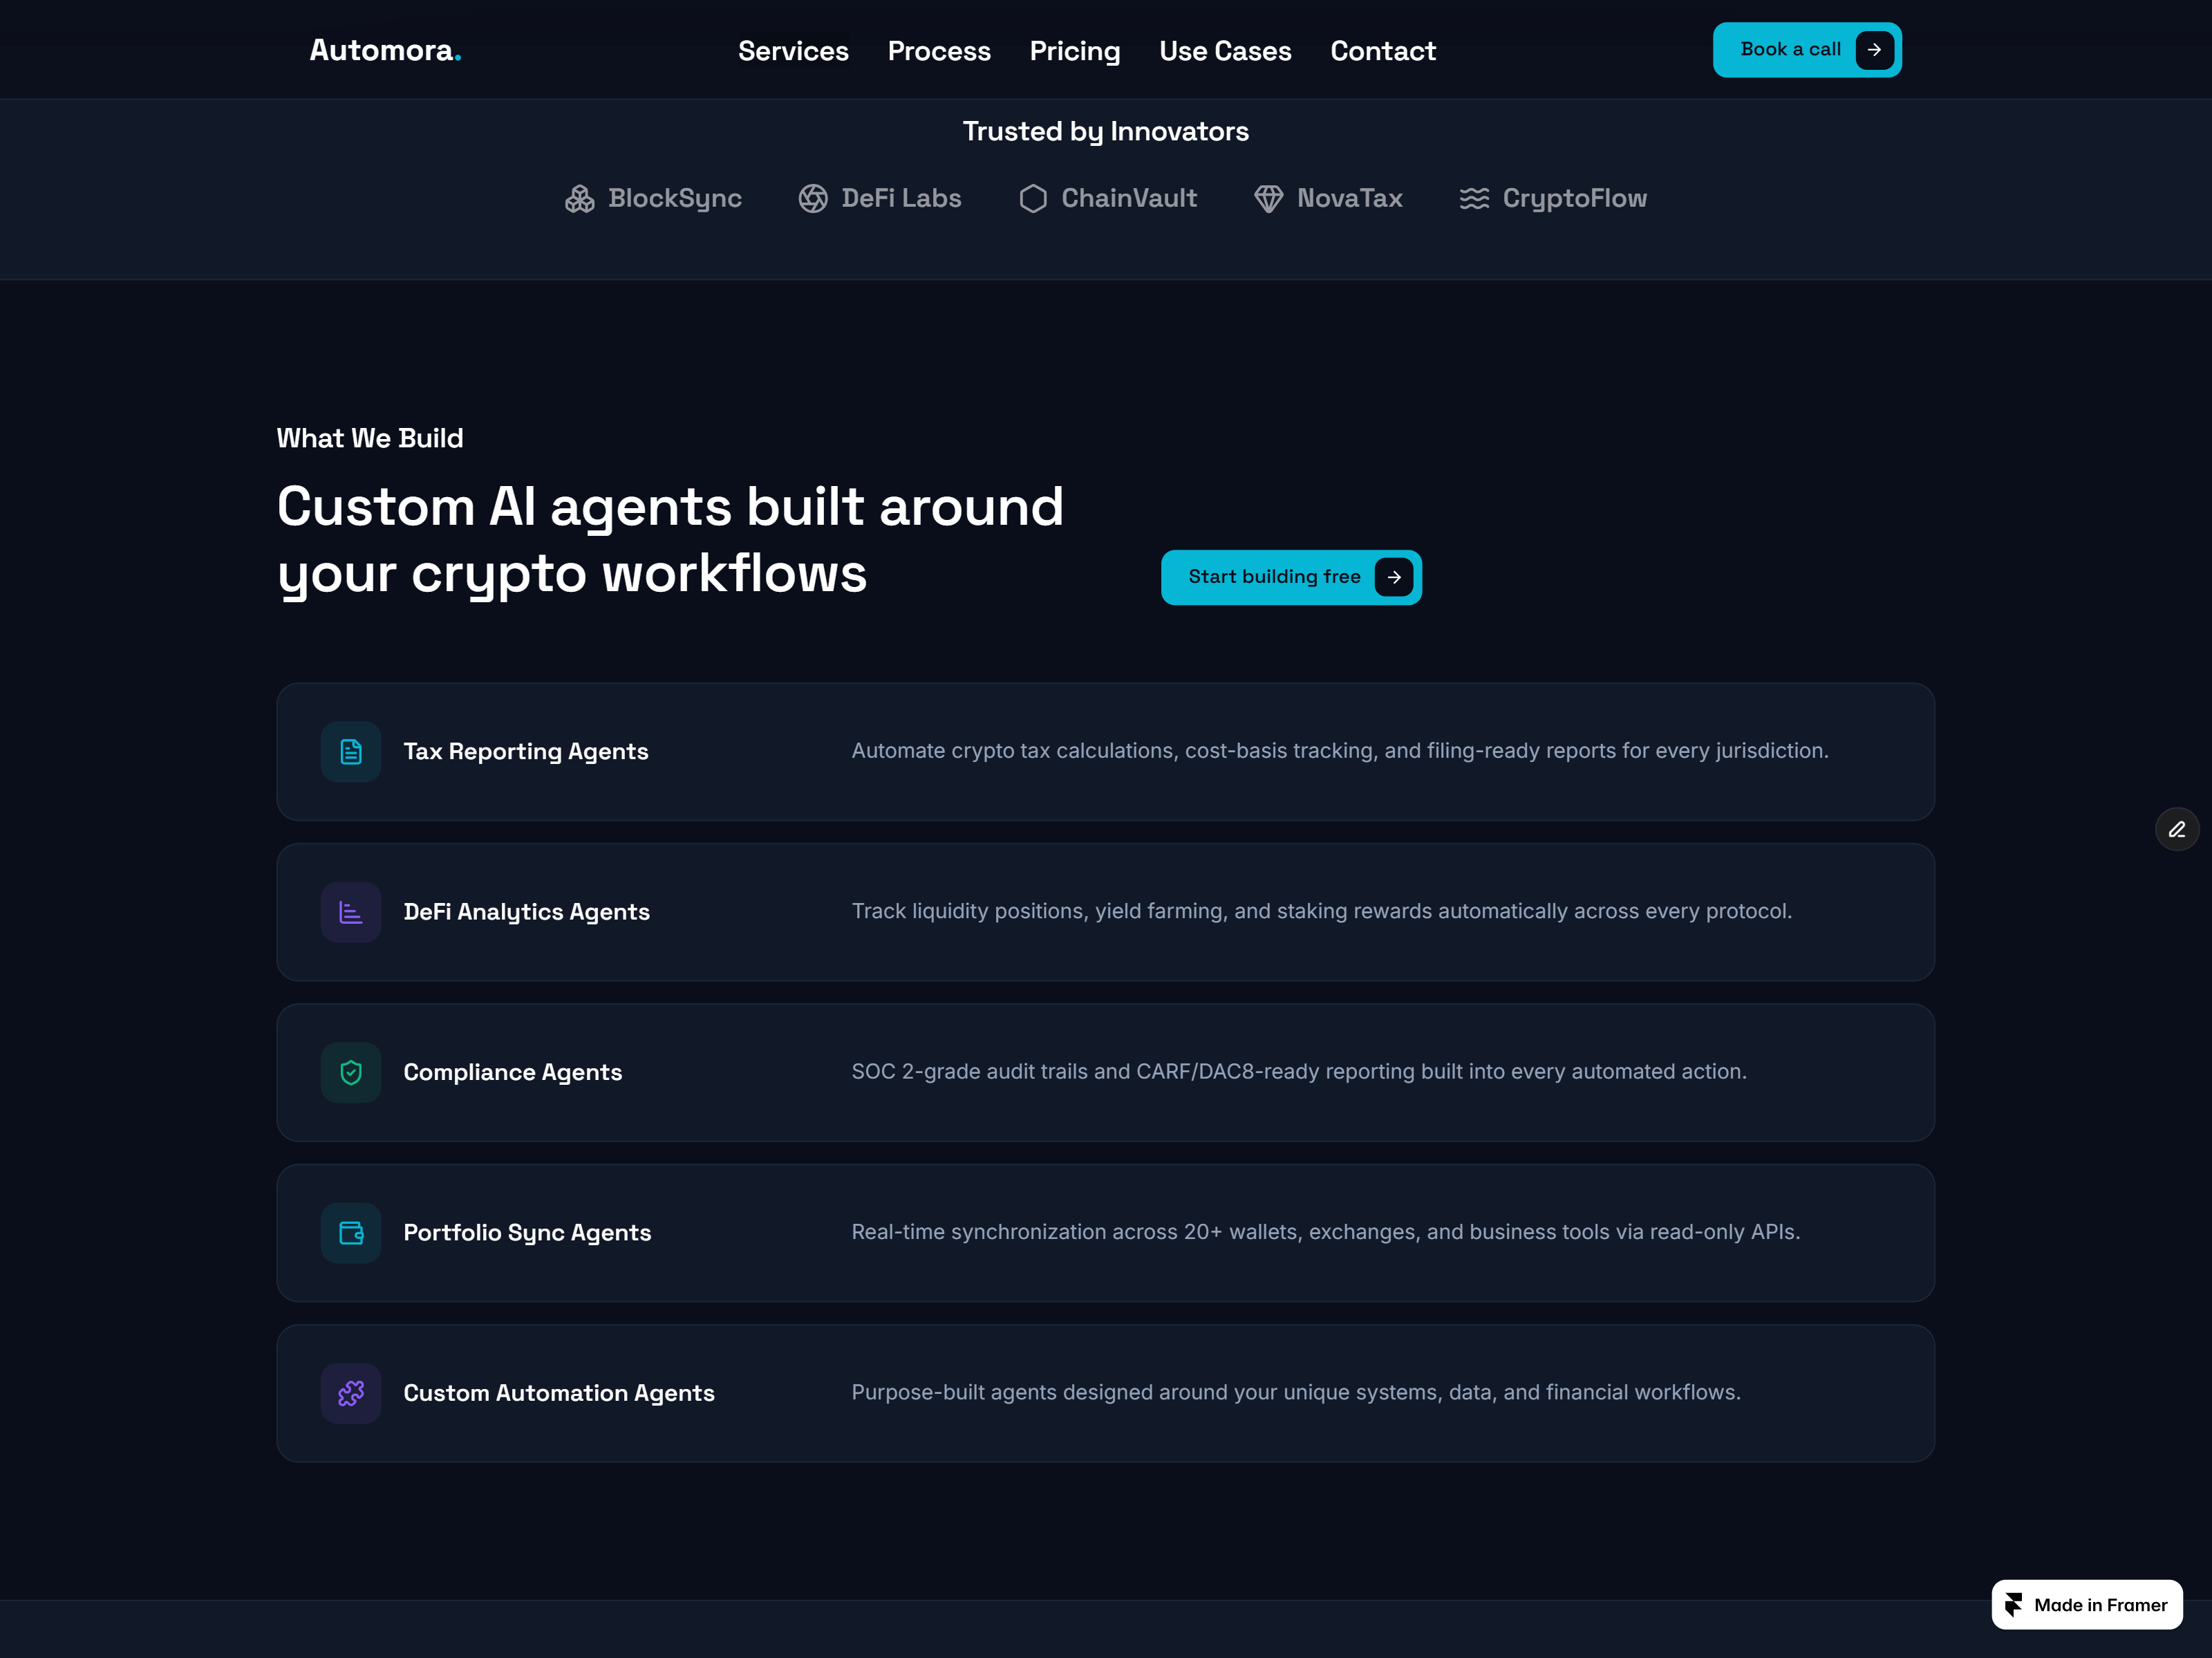Click the SOC 2-grade audit trails description
Image resolution: width=2212 pixels, height=1658 pixels.
tap(1299, 1072)
